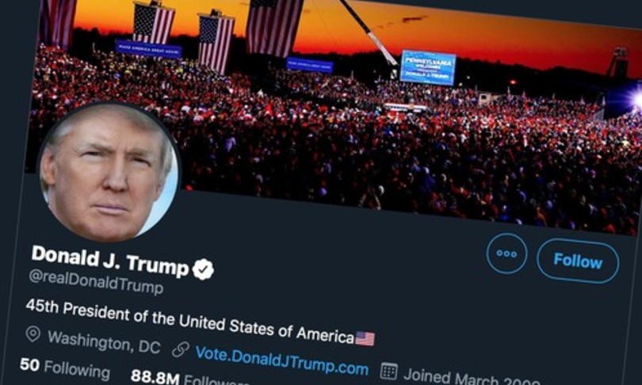Click the Joined March date text
The height and width of the screenshot is (385, 642).
pyautogui.click(x=472, y=378)
